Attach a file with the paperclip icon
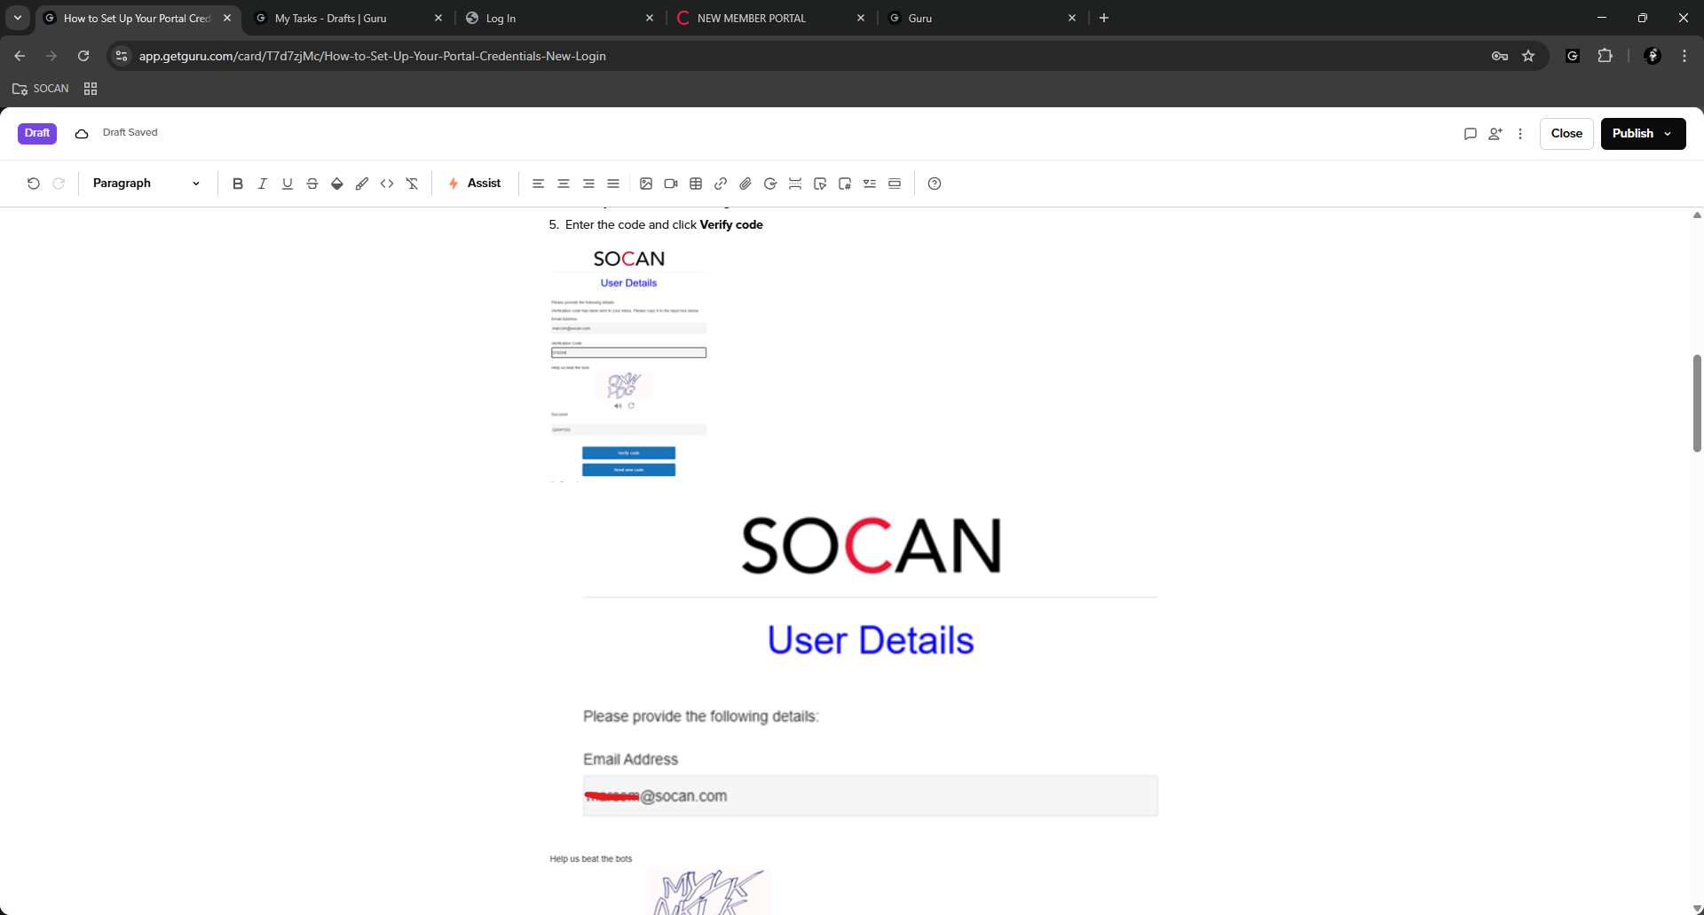The width and height of the screenshot is (1704, 915). click(745, 184)
